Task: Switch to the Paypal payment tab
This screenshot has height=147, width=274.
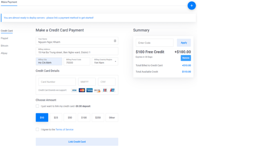Action: coord(4,38)
